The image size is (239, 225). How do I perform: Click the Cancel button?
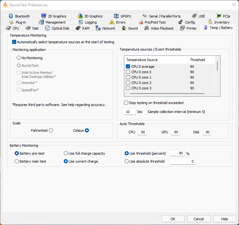coord(199,219)
